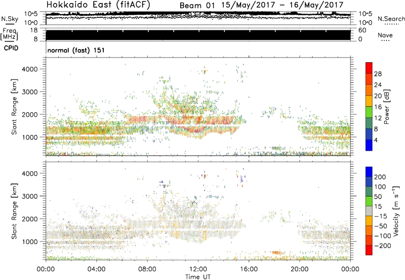Click the -200 tick on Velocity scale

(383, 246)
